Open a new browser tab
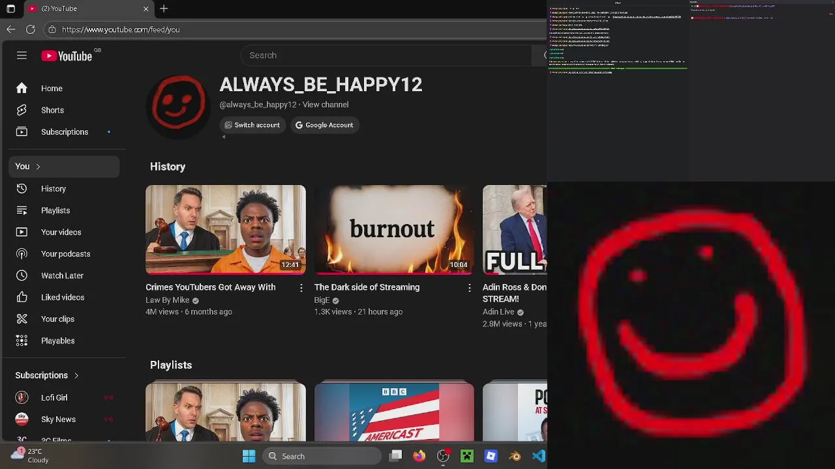Screen dimensions: 835x469 tap(164, 8)
